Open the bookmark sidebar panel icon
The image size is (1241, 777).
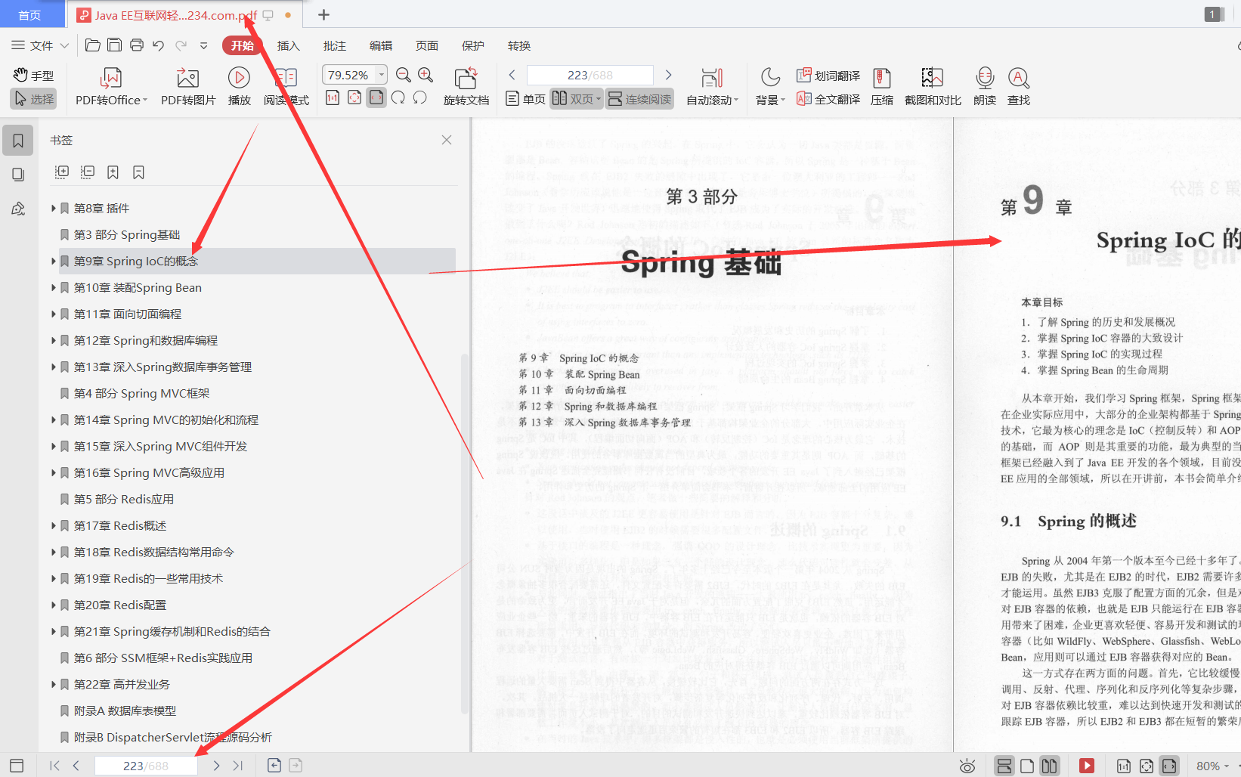point(18,141)
